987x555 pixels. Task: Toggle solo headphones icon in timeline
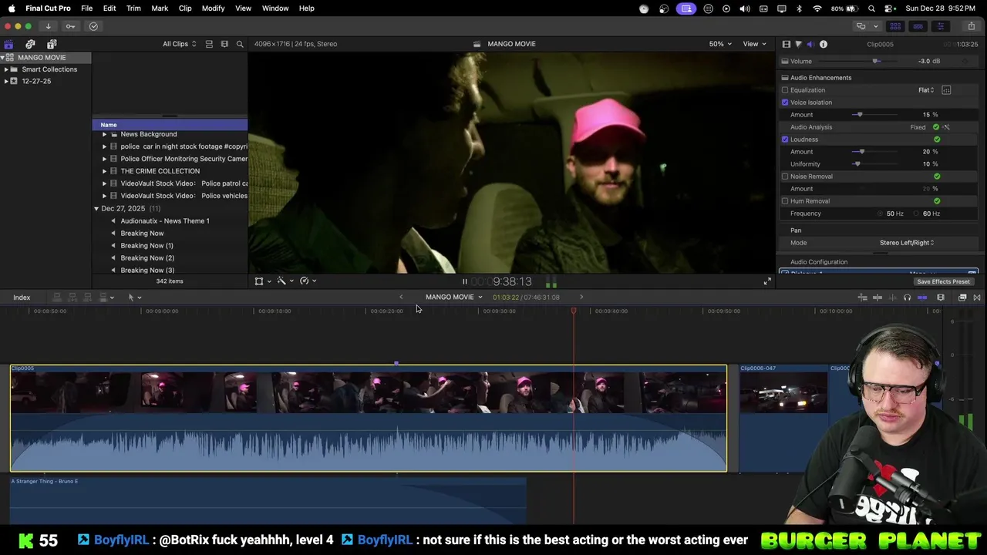(907, 298)
